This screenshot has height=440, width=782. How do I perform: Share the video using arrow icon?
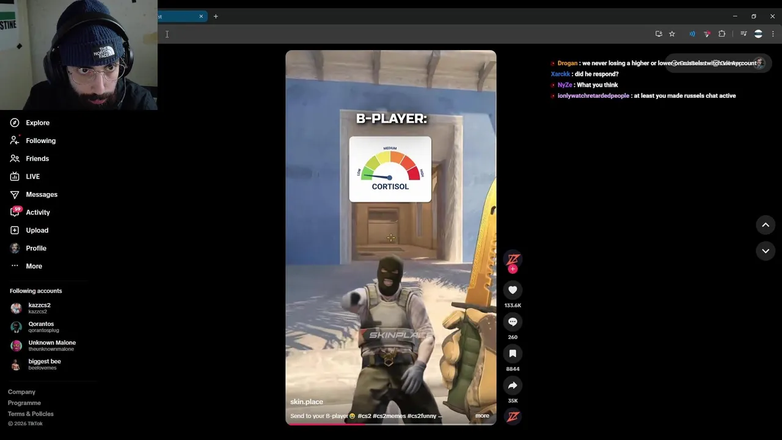pos(513,385)
